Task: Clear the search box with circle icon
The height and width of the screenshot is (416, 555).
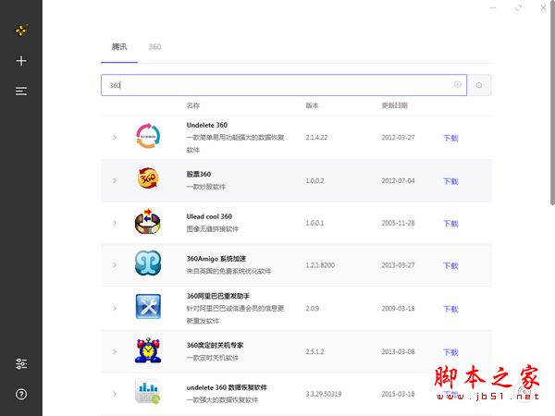Action: coord(458,84)
